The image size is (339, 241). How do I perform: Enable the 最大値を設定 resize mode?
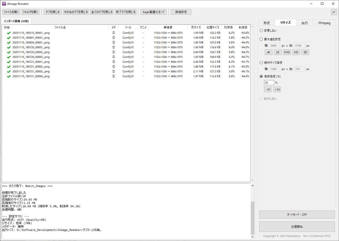pos(262,39)
